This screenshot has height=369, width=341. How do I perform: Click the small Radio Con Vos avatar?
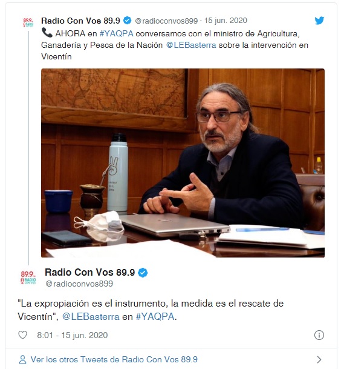tap(28, 22)
